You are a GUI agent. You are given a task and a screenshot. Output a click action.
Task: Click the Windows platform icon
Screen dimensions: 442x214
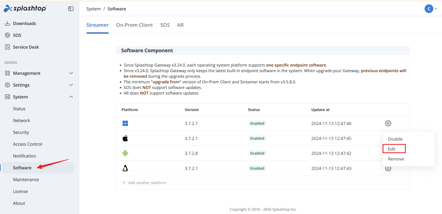tap(125, 123)
